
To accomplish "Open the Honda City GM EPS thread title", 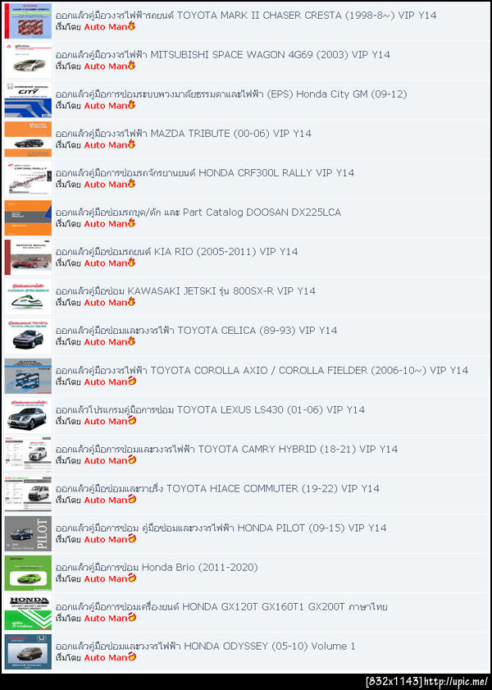I will 231,94.
